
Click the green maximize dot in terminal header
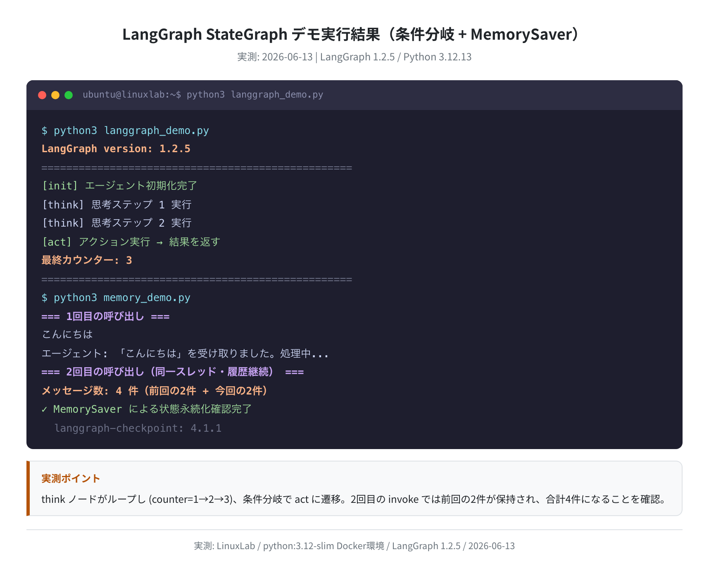[69, 95]
